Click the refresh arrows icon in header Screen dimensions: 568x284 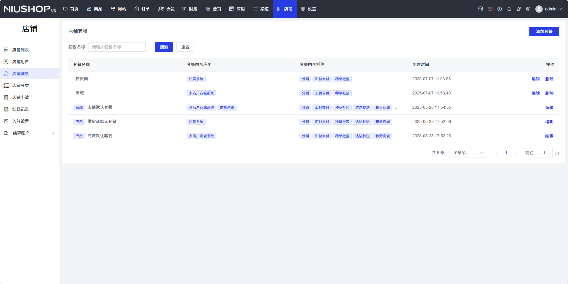[x=509, y=9]
